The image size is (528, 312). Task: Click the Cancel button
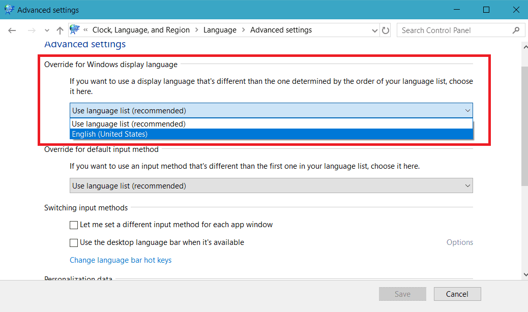pos(457,294)
